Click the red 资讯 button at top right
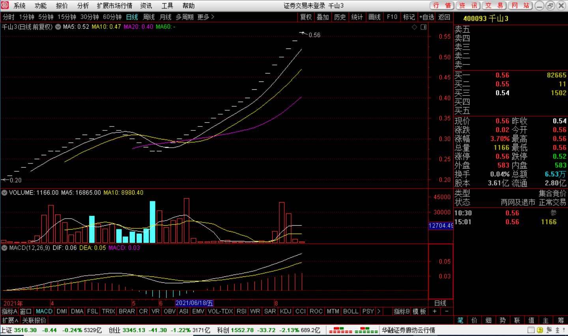 click(468, 6)
